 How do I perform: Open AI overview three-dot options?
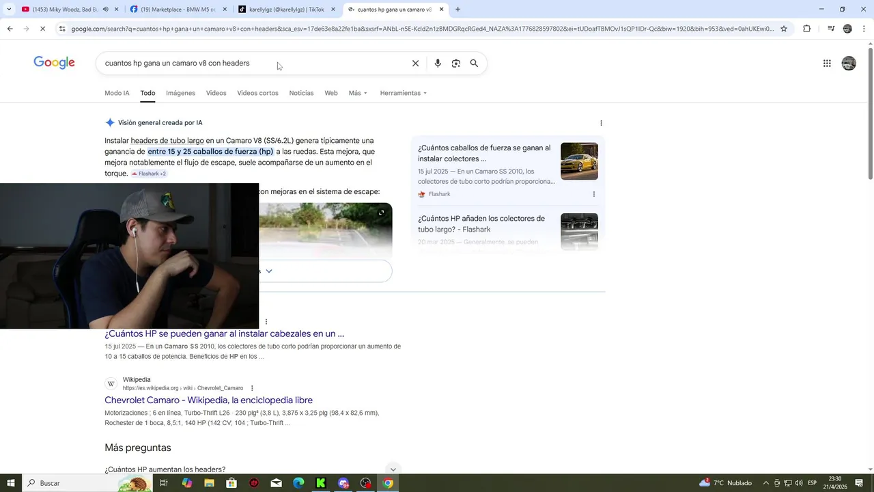pyautogui.click(x=601, y=123)
